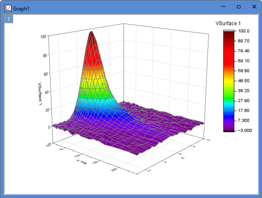Click color scale label 79.40
The image size is (262, 198).
(x=244, y=51)
